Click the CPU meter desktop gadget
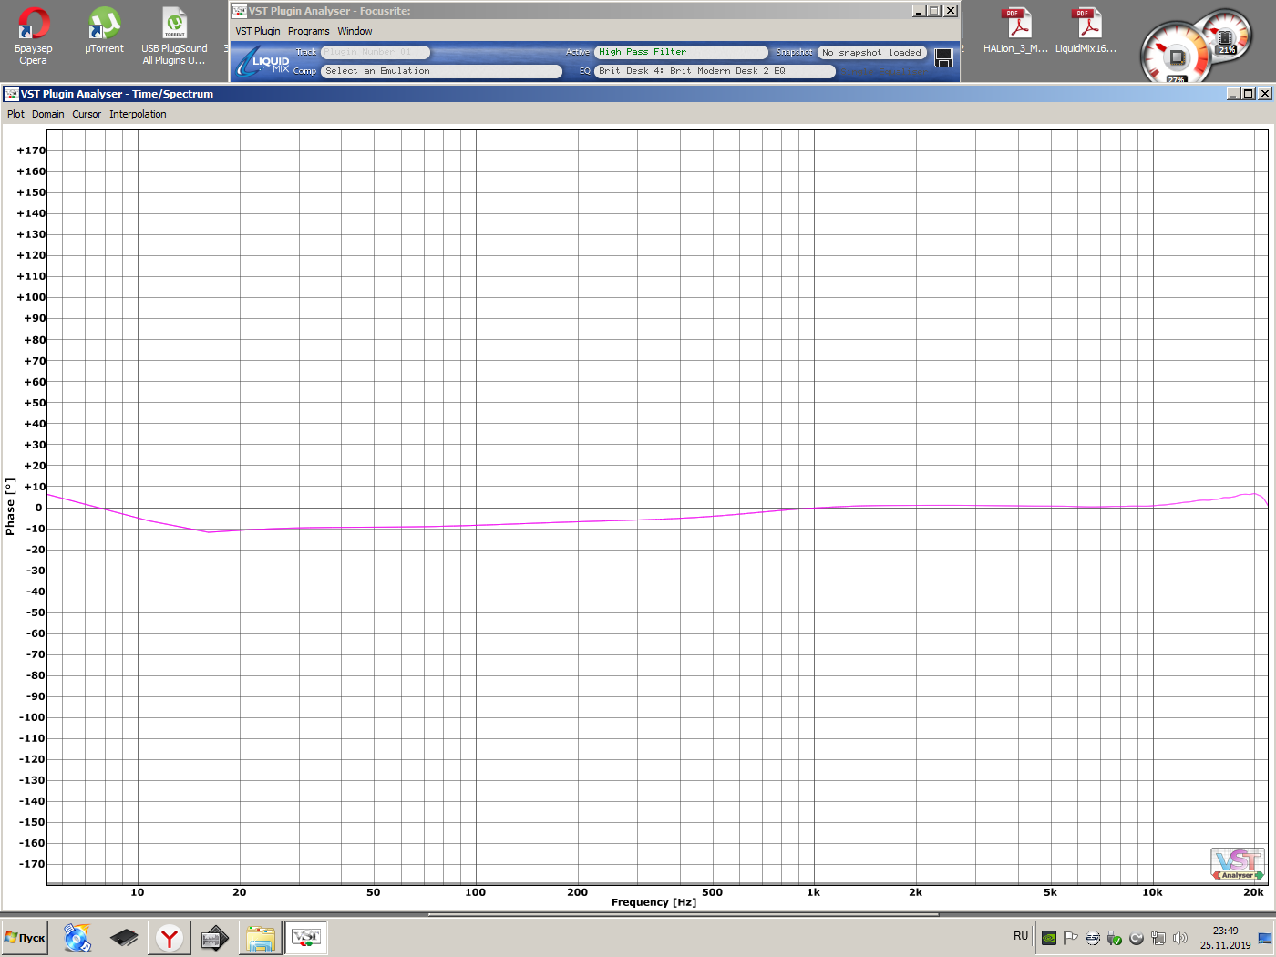This screenshot has width=1276, height=957. pyautogui.click(x=1177, y=57)
